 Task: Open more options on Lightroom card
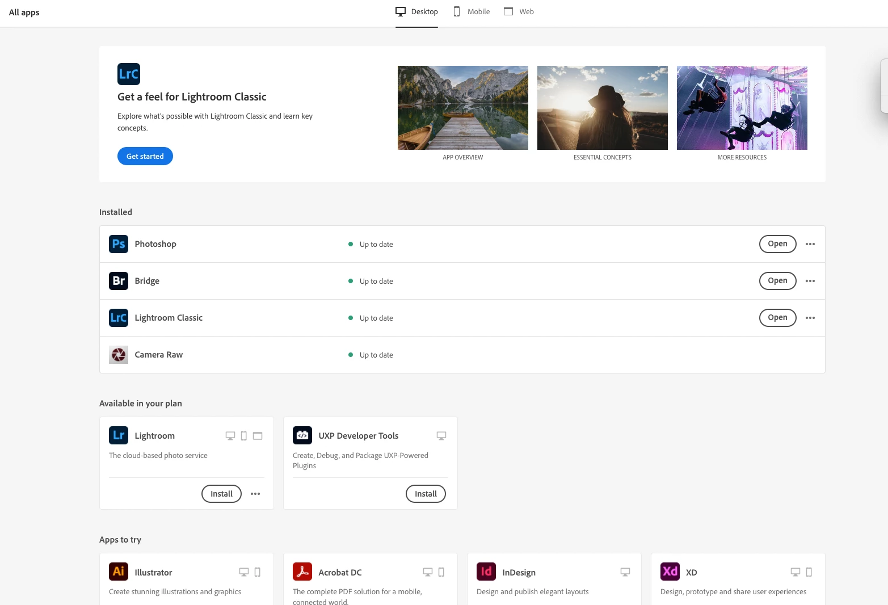(255, 494)
